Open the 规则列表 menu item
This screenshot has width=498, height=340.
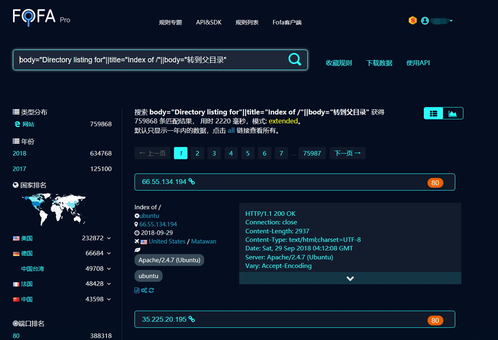247,22
